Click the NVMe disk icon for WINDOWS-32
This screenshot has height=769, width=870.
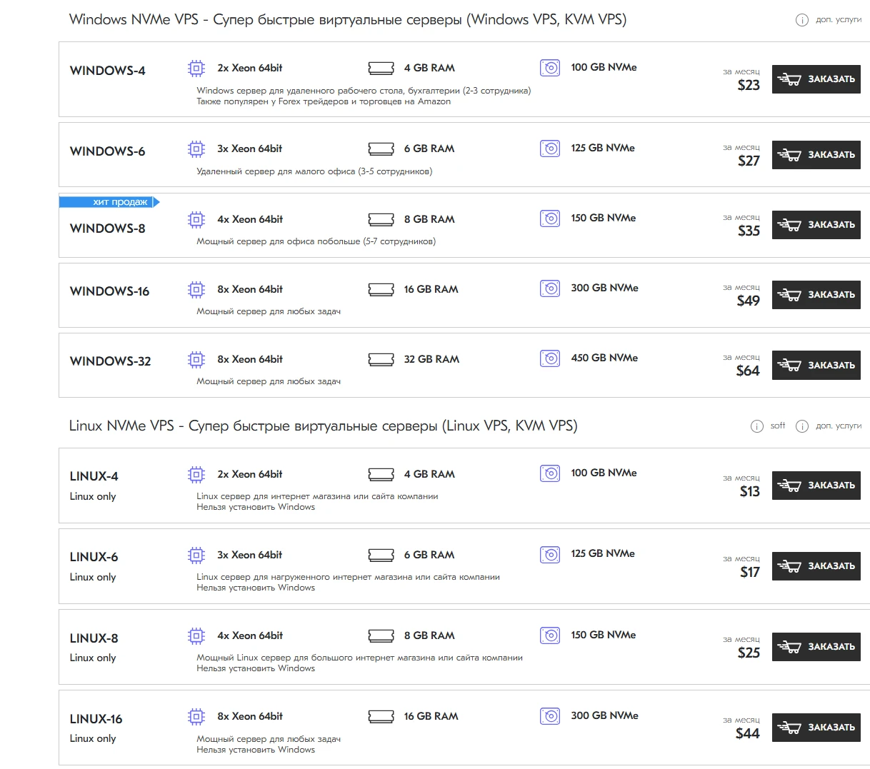coord(550,358)
